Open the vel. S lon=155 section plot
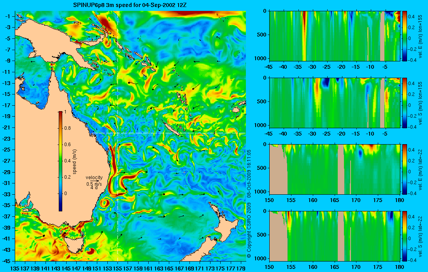The width and height of the screenshot is (428, 272). tap(335, 103)
